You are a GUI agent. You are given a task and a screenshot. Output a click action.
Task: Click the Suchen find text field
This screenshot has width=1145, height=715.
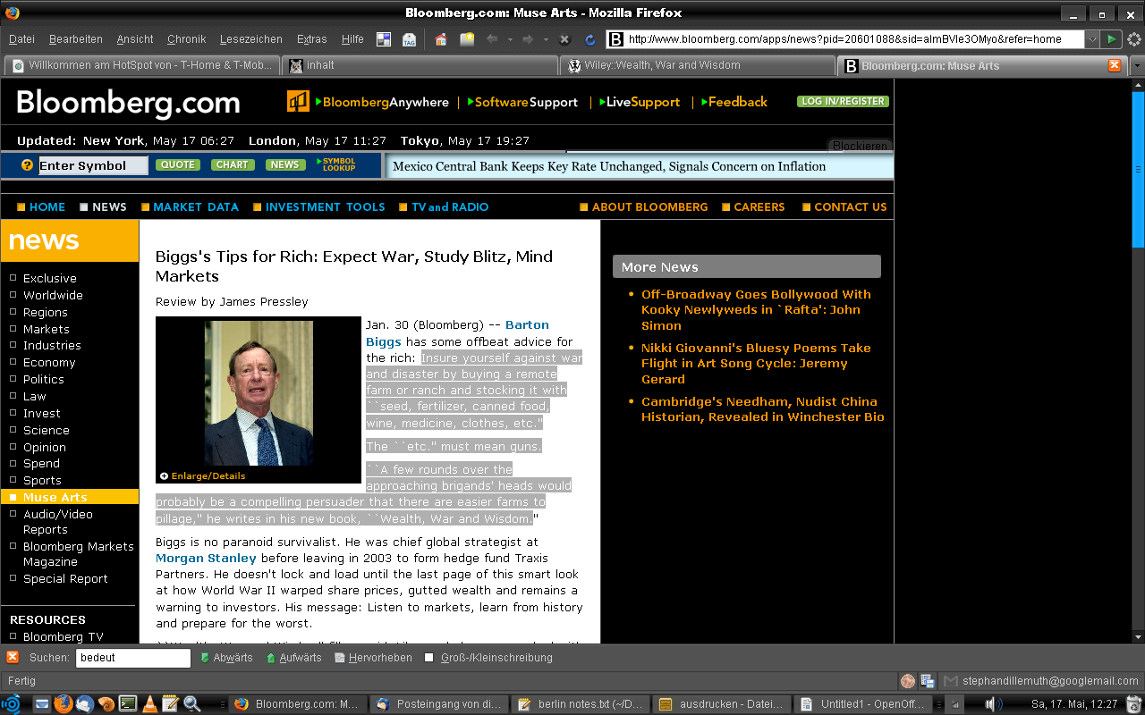click(x=133, y=658)
